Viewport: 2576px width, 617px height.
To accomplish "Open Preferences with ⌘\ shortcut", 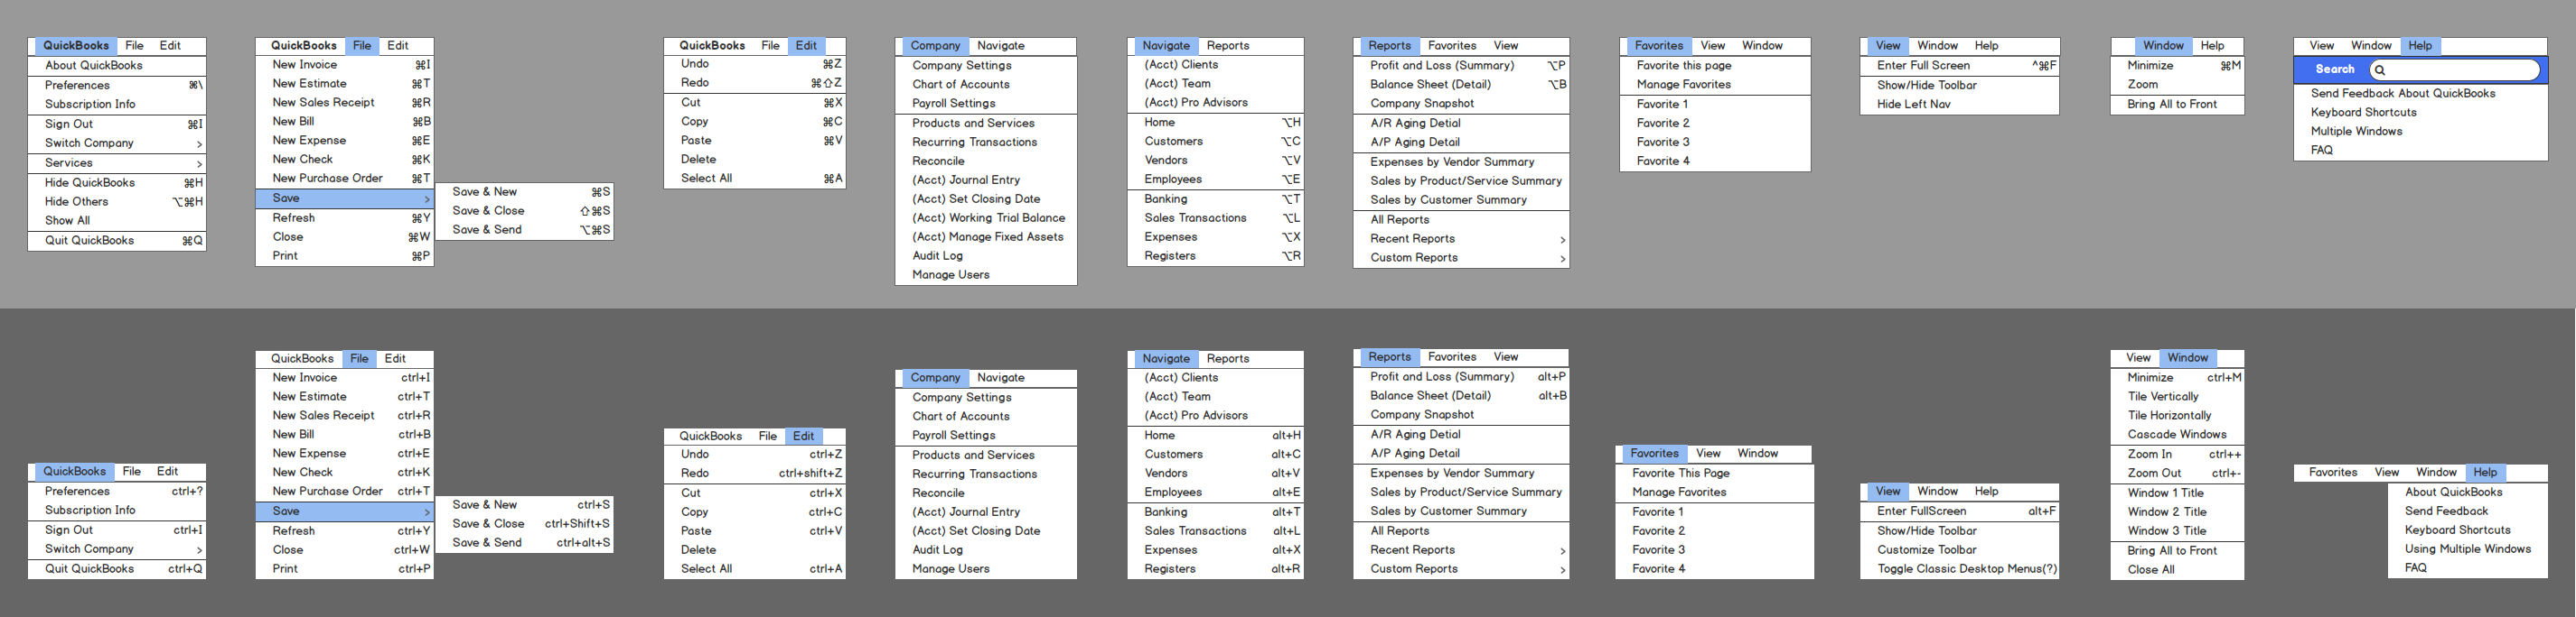I will 117,86.
